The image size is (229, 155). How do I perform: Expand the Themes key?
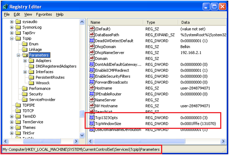(12, 128)
